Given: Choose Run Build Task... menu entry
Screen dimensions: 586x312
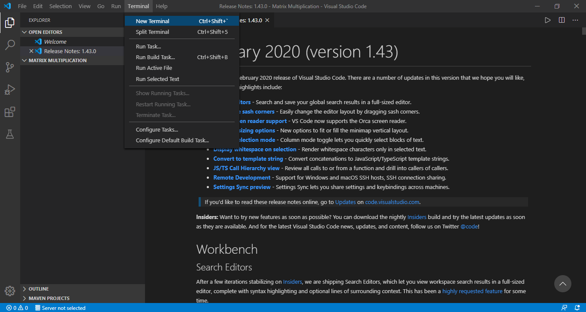Looking at the screenshot, I should [x=182, y=57].
